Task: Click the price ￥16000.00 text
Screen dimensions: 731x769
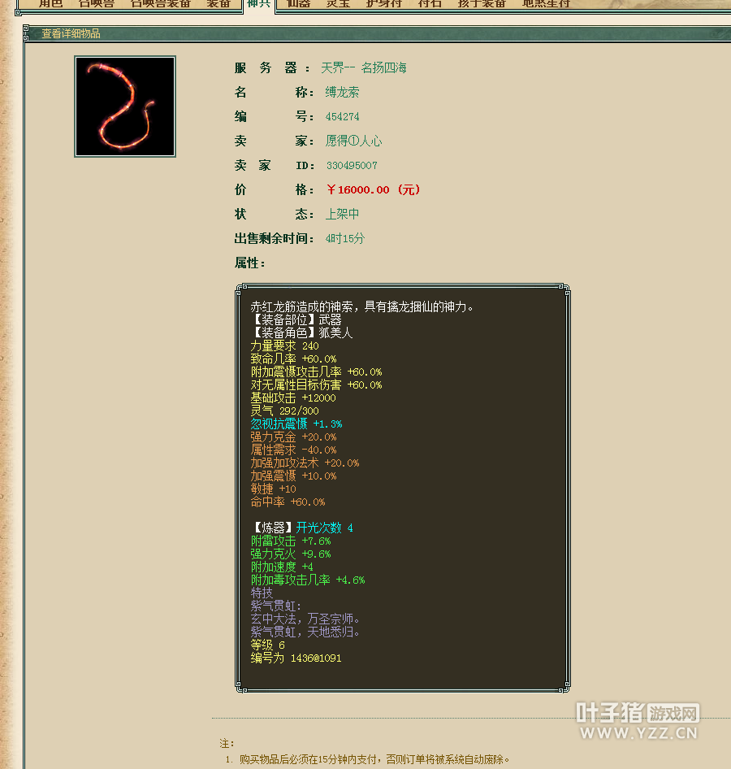Action: [x=373, y=190]
